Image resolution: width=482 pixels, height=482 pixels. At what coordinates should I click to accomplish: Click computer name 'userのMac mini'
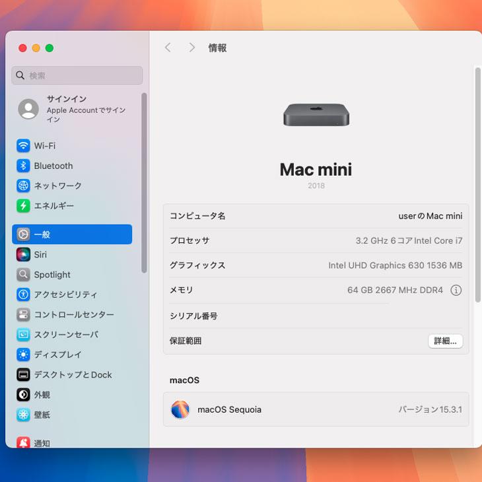point(430,216)
